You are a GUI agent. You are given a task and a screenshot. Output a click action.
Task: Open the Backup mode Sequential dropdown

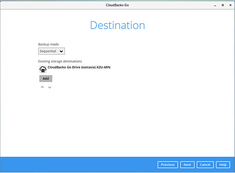pos(51,51)
